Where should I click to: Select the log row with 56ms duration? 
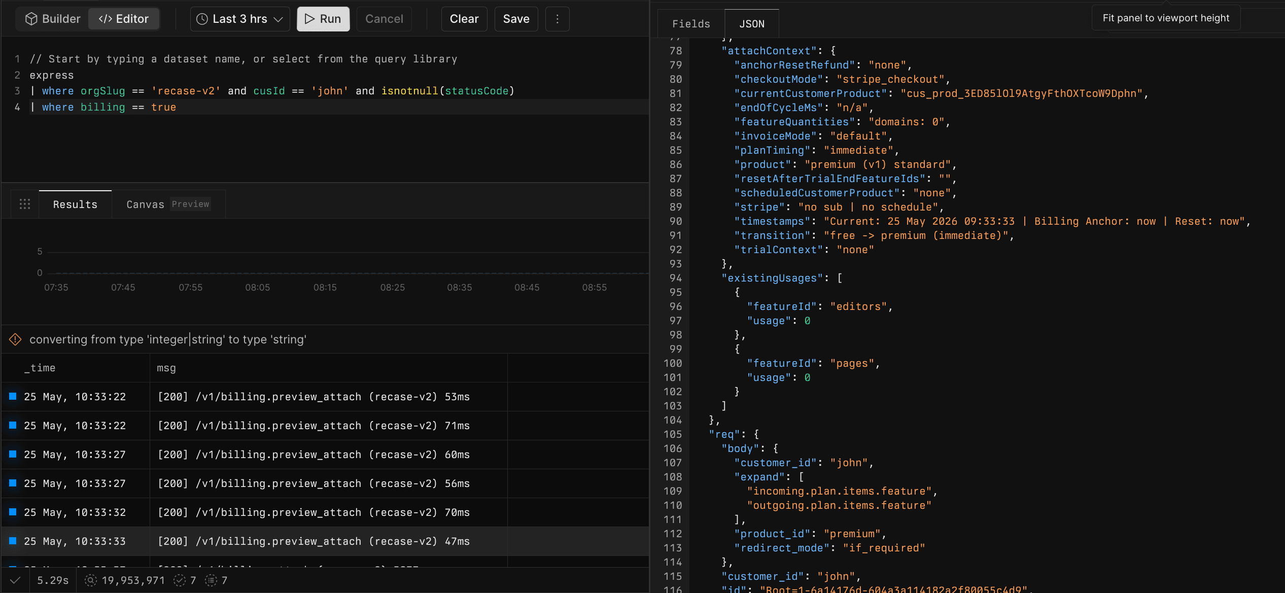325,483
